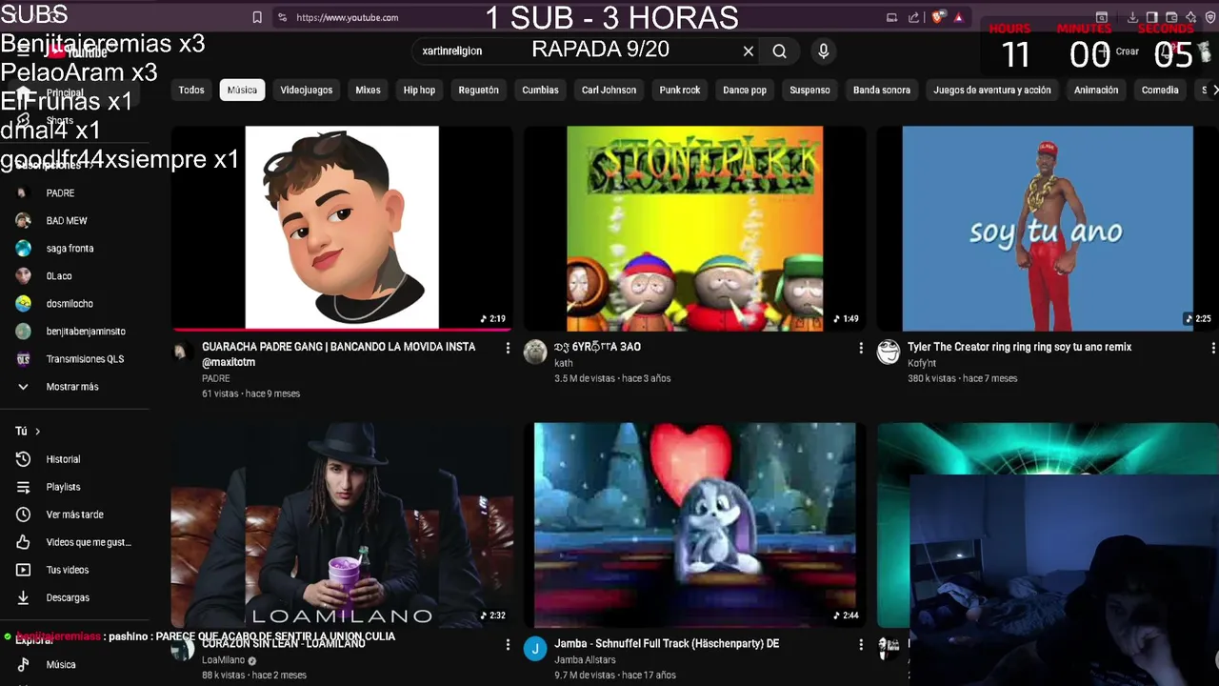Select the Carl Johnson filter chip
The height and width of the screenshot is (686, 1219).
pyautogui.click(x=609, y=90)
